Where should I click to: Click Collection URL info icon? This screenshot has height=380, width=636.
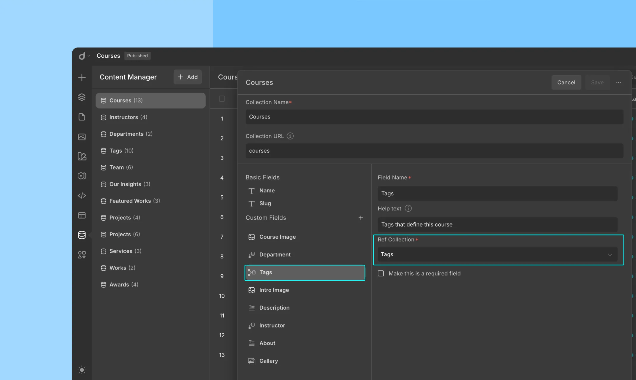coord(290,136)
